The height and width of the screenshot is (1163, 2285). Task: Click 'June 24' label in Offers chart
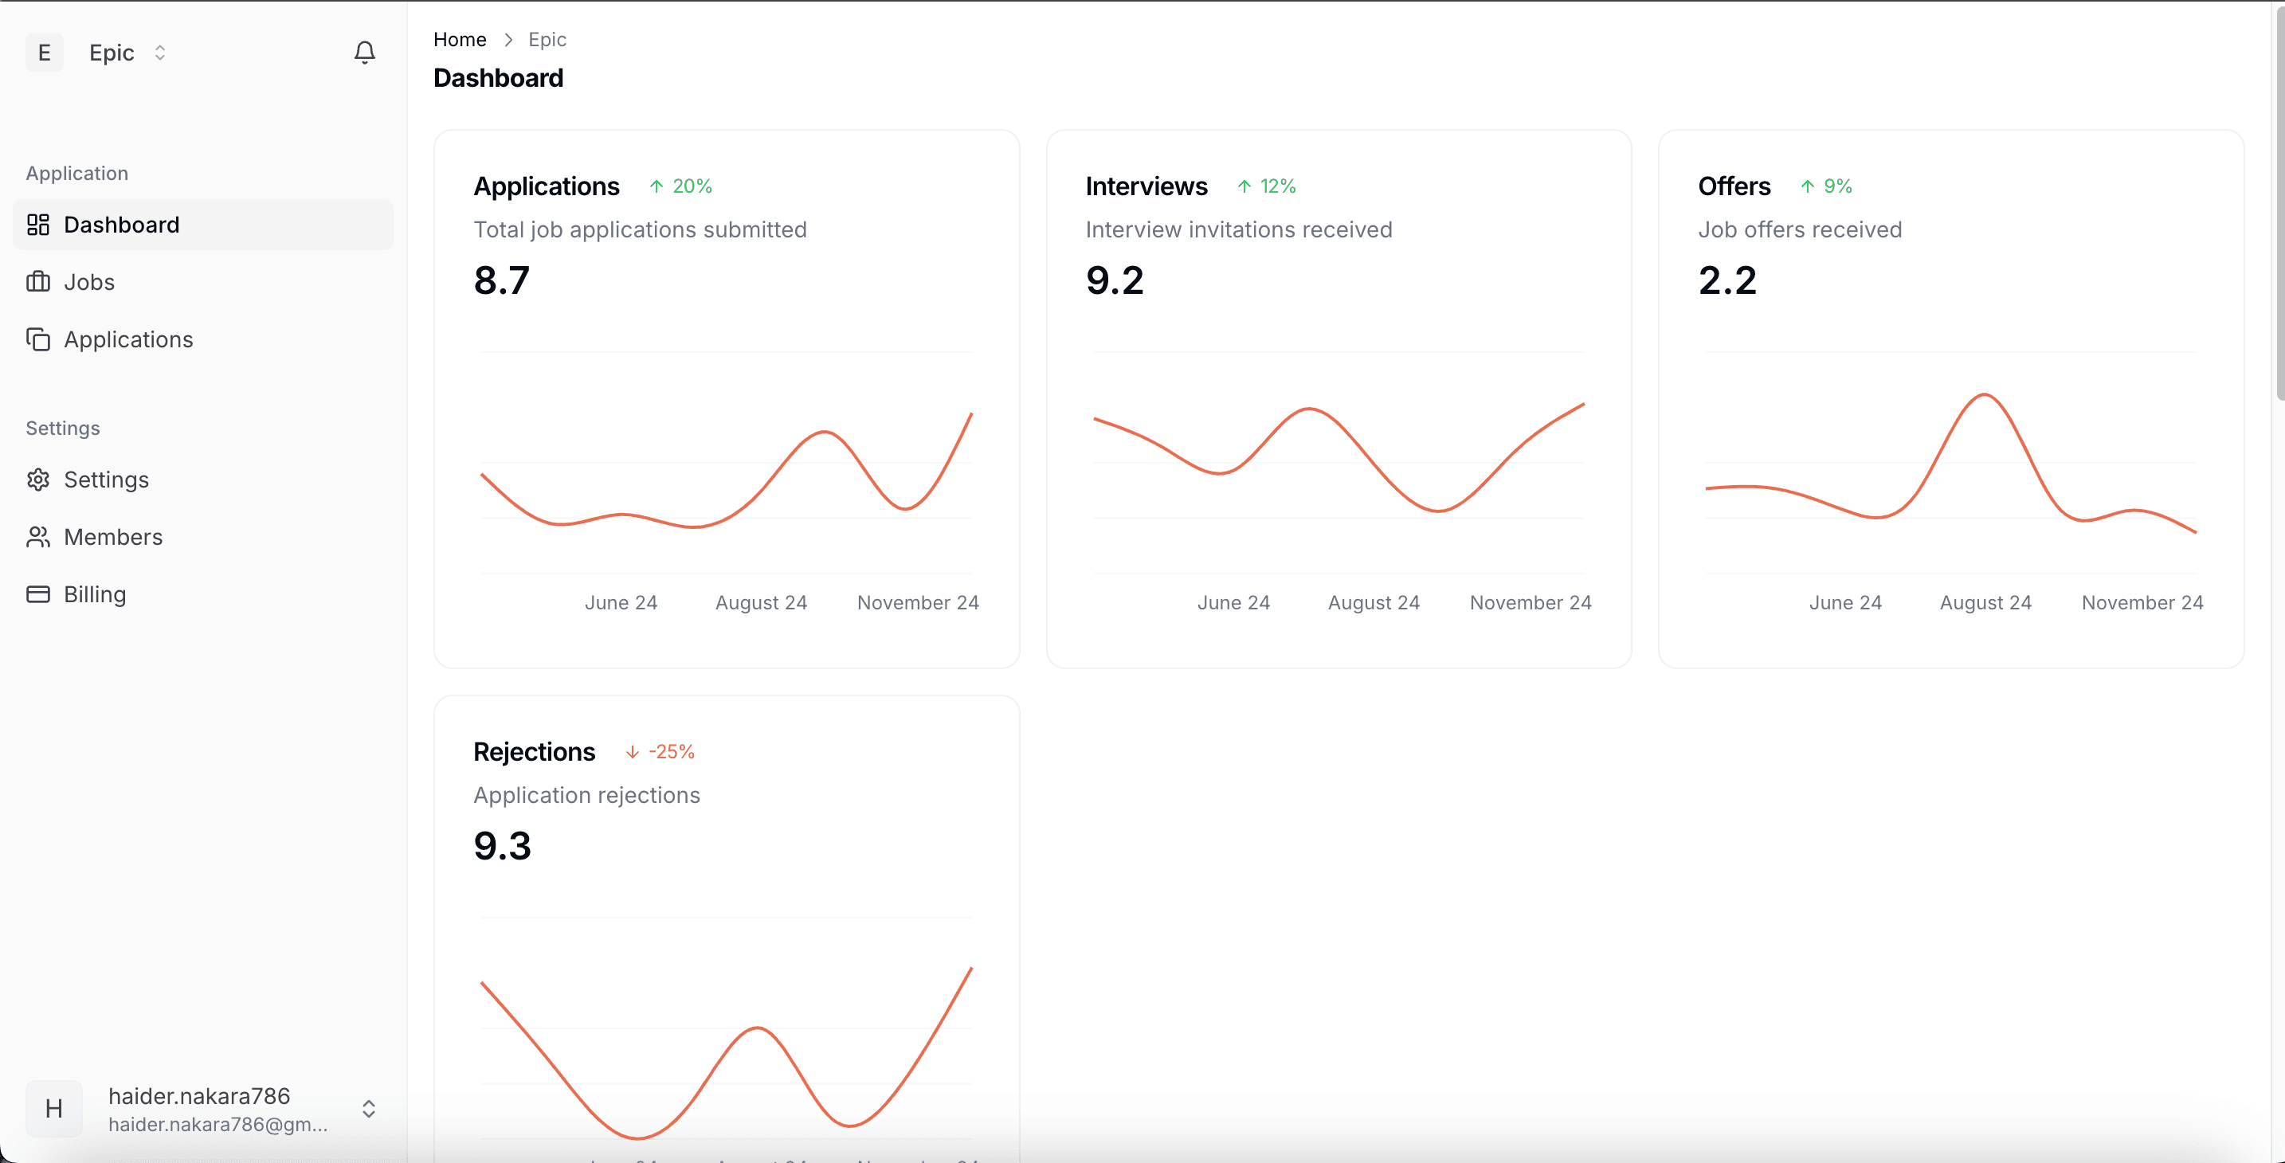tap(1845, 603)
